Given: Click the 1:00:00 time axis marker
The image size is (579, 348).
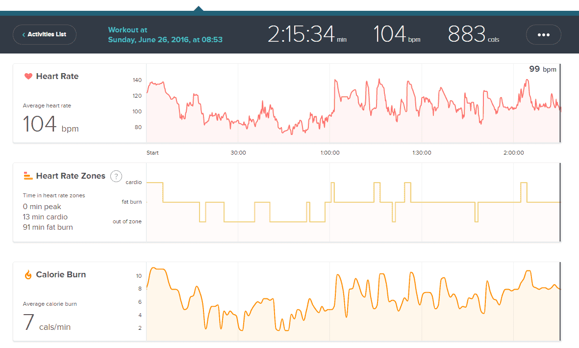Looking at the screenshot, I should [x=329, y=153].
